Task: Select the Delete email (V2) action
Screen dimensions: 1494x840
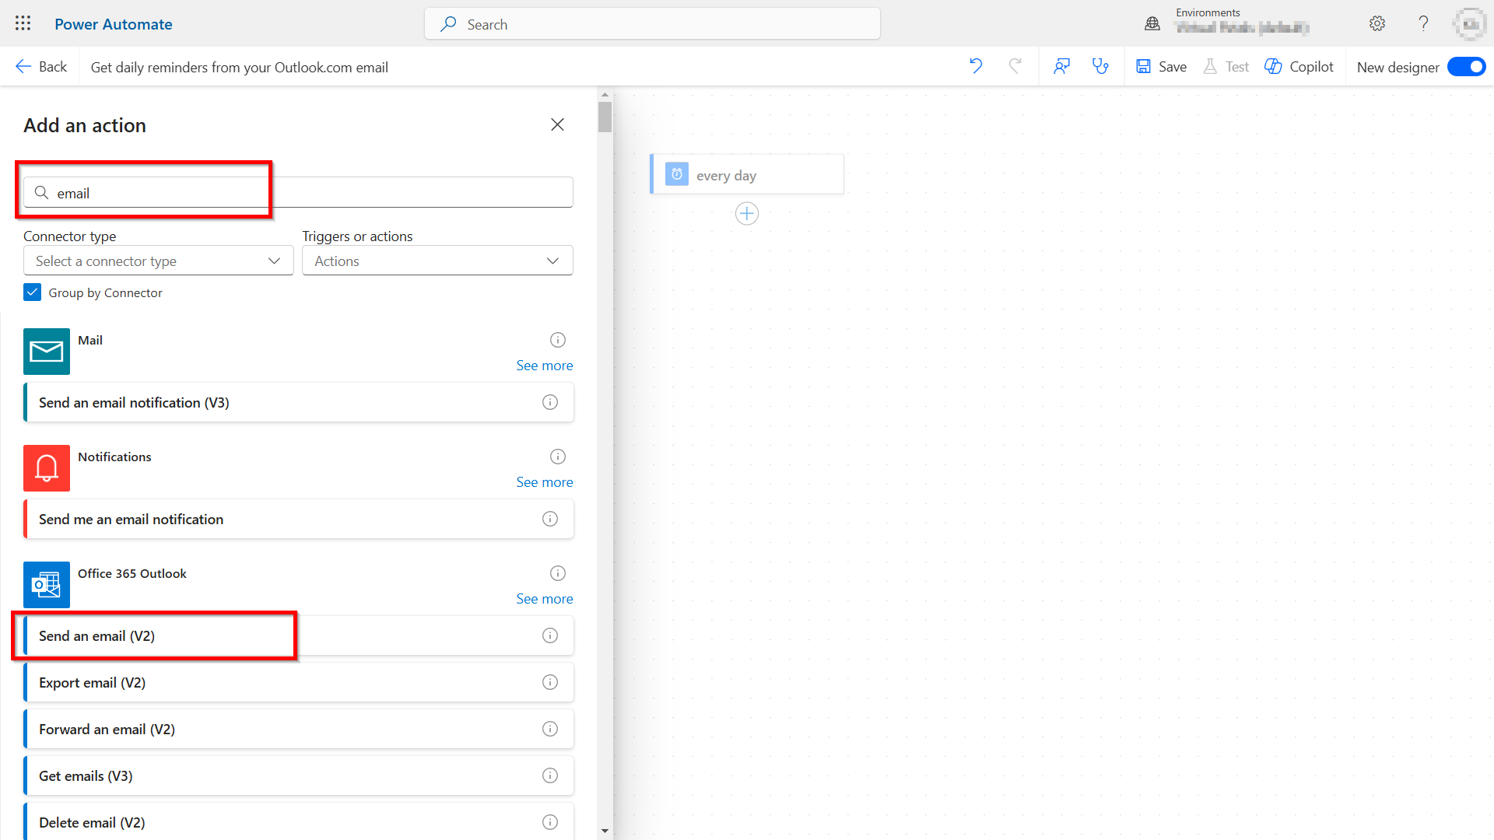Action: [298, 821]
